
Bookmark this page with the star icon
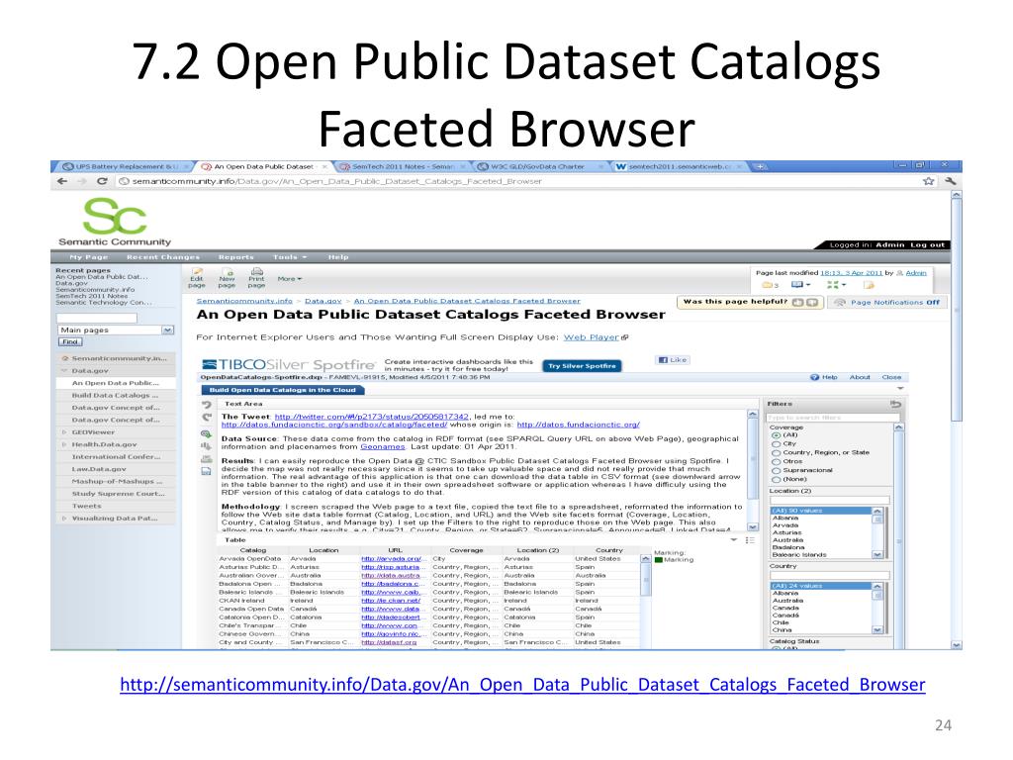928,182
